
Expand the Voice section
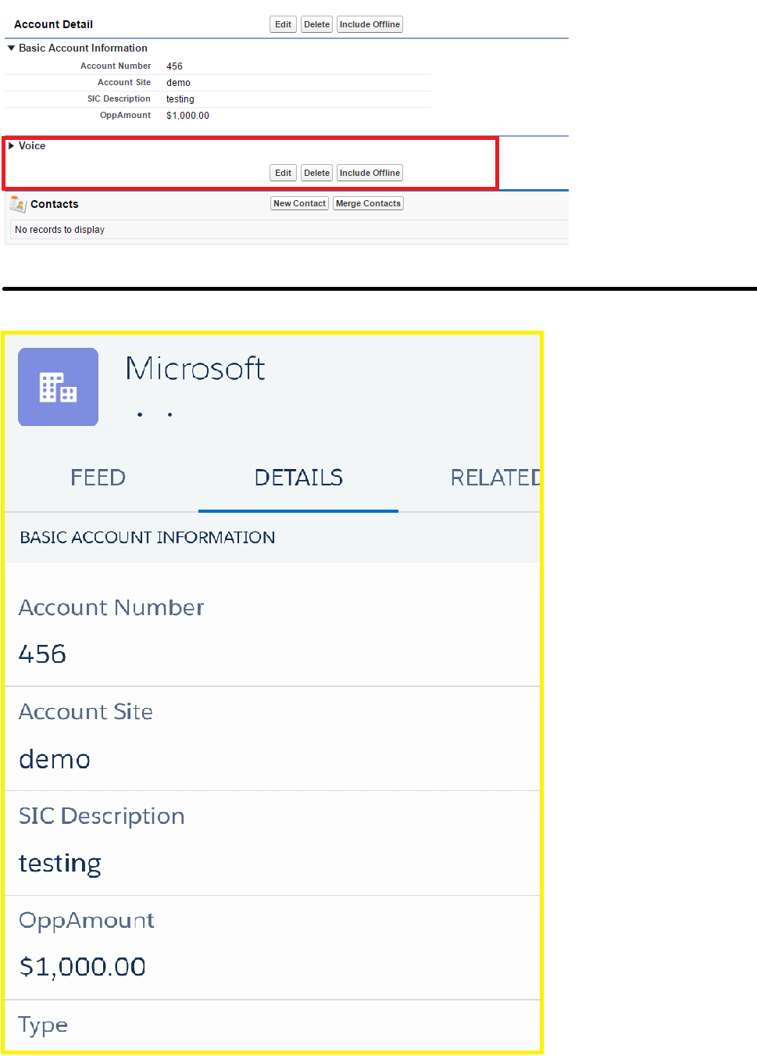(11, 146)
